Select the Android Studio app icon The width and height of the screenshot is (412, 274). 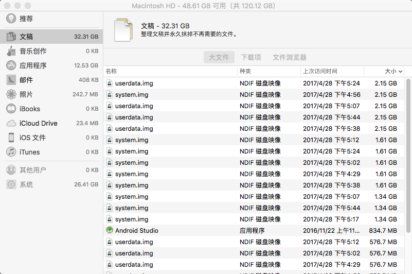(109, 231)
